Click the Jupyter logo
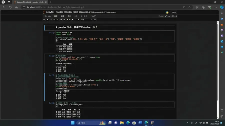This screenshot has width=225, height=126. click(49, 12)
